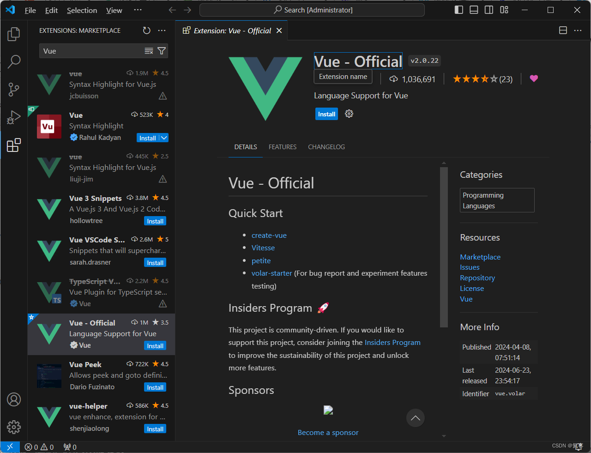Click the star rating (23) reviews
Image resolution: width=591 pixels, height=453 pixels.
482,79
